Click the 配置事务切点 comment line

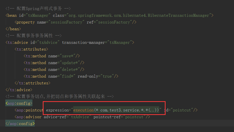click(x=60, y=96)
